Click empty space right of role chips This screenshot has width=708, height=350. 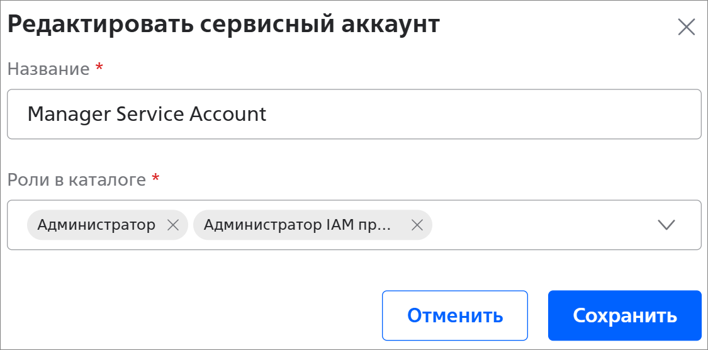pos(541,225)
